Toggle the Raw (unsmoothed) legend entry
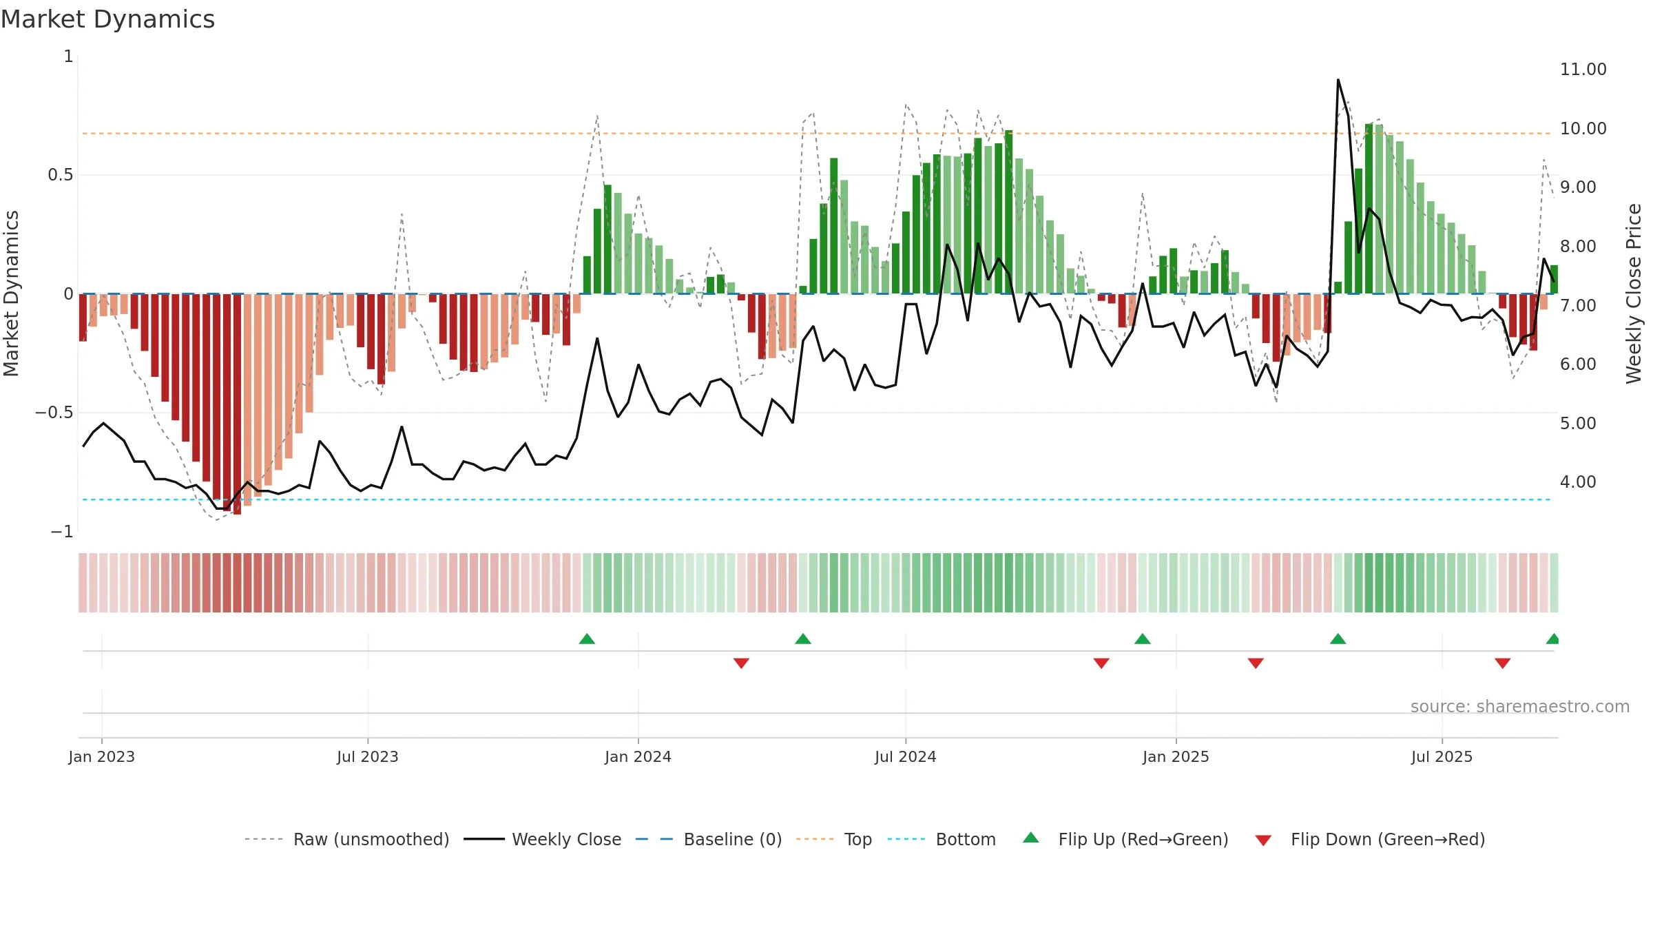Screen dimensions: 1653x930 (x=347, y=839)
